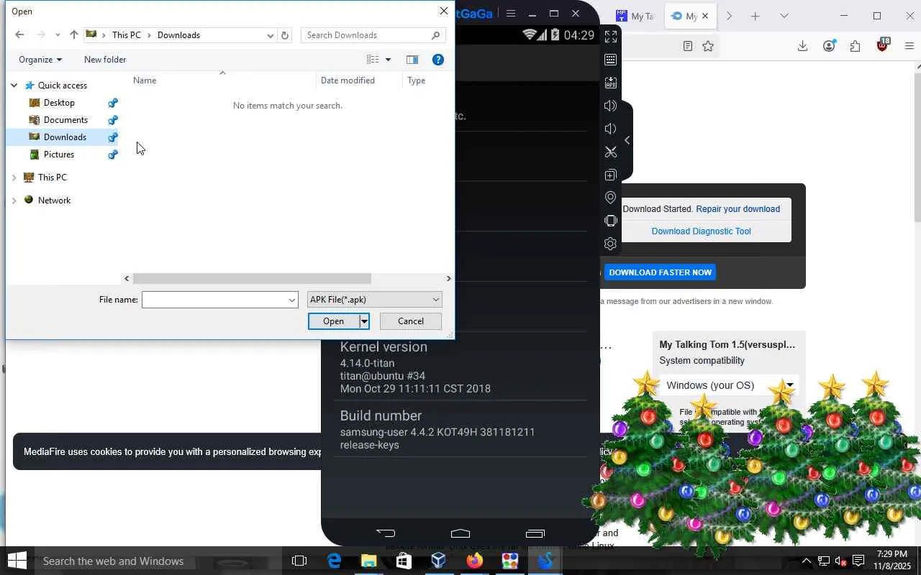Open the emulator settings gear icon
The image size is (921, 575).
(x=611, y=244)
